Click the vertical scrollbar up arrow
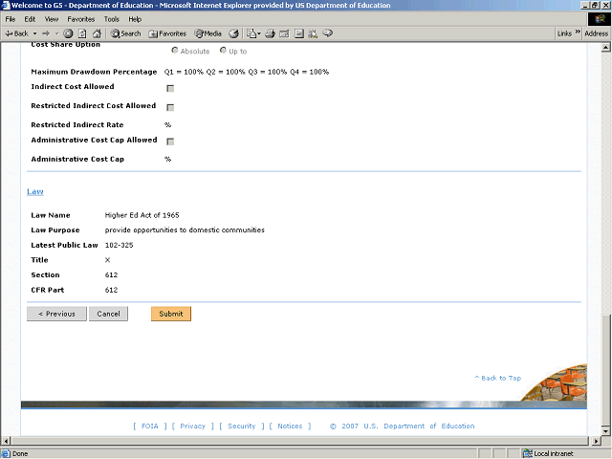The width and height of the screenshot is (612, 459). point(605,48)
